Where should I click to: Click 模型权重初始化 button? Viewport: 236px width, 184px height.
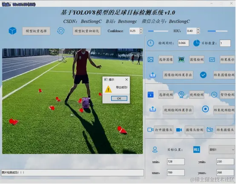tap(87, 31)
